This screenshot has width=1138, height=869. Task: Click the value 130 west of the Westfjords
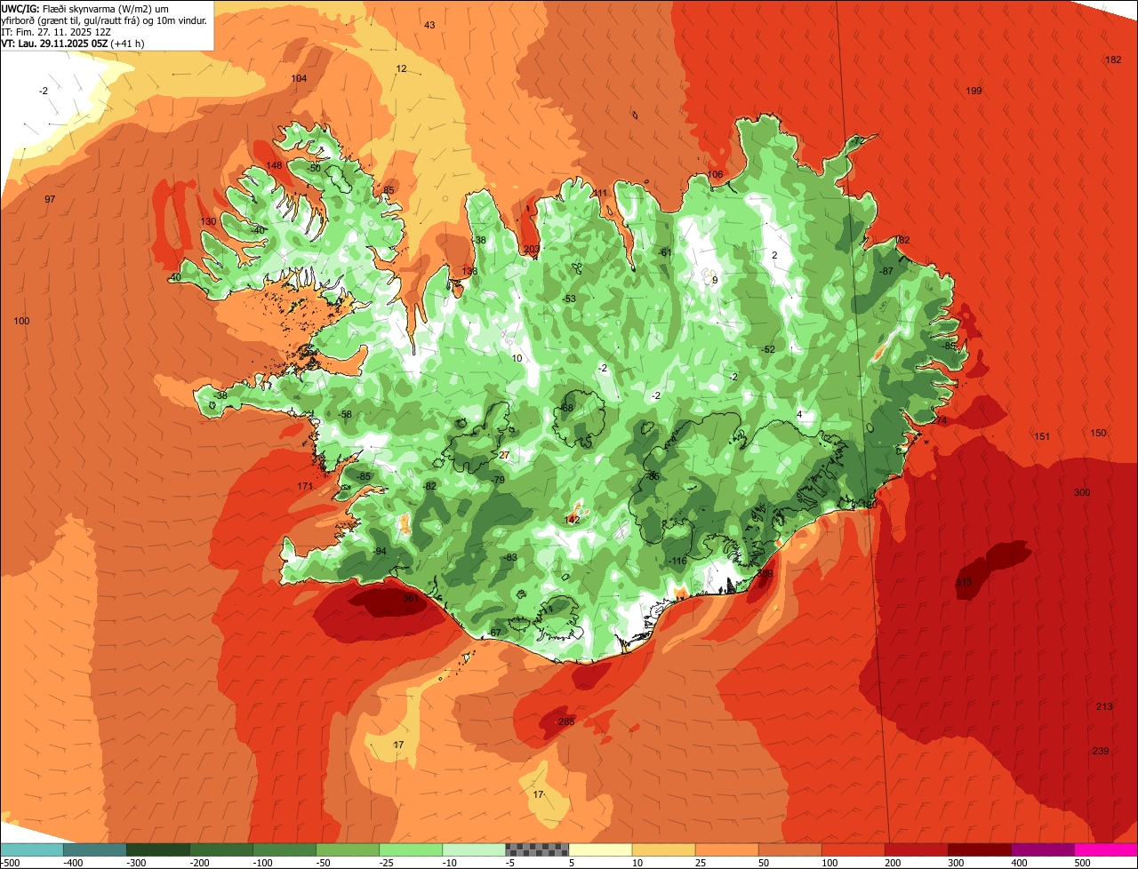[x=208, y=221]
